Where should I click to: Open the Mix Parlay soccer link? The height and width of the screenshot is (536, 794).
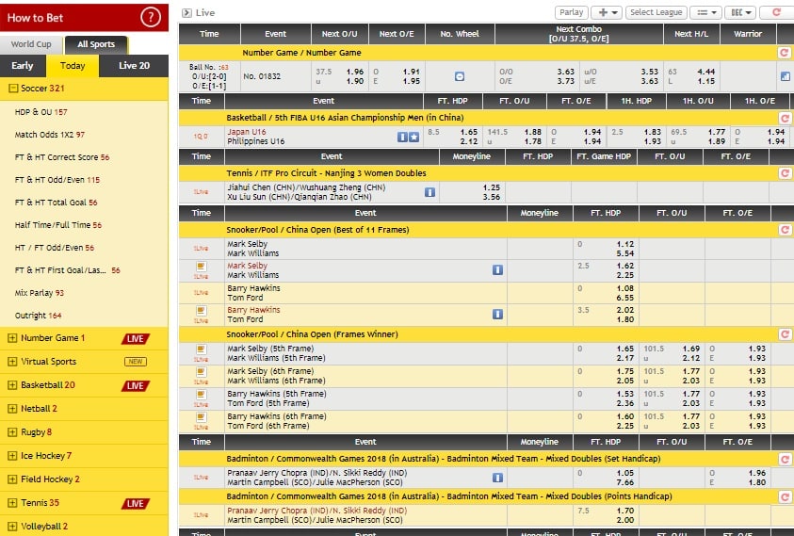coord(40,293)
